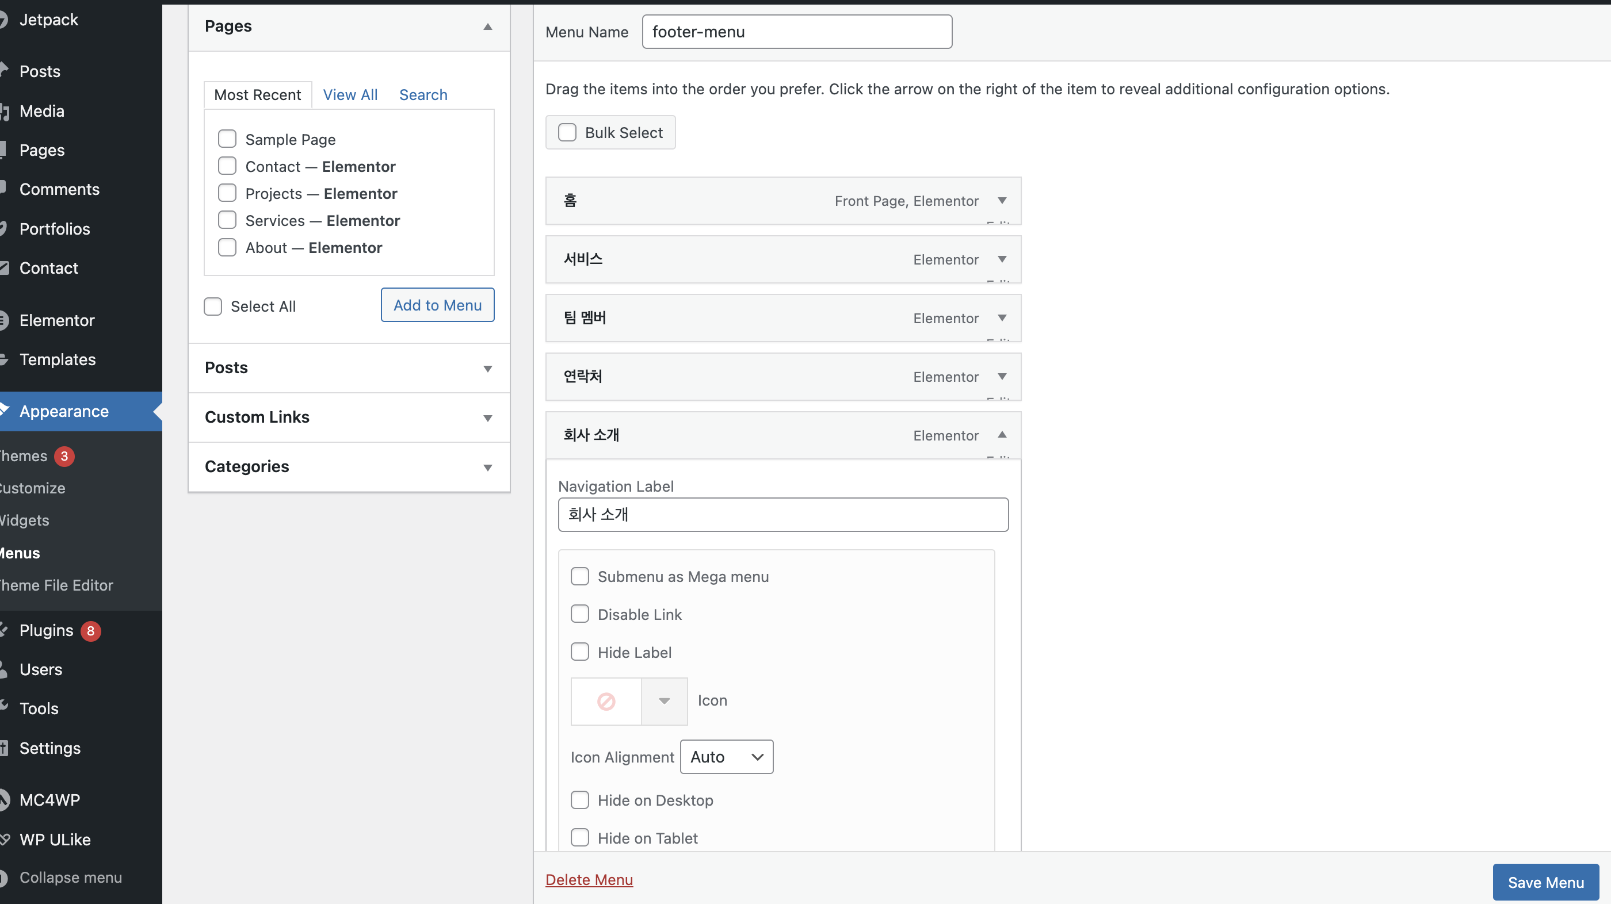Open Comments in the sidebar

[59, 189]
